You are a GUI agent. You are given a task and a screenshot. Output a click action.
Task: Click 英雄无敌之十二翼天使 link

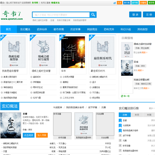click(x=13, y=82)
